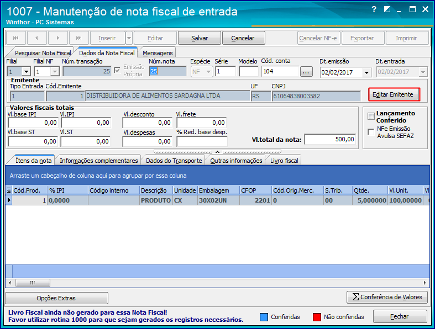435x329 pixels.
Task: Focus the Modelo input field
Action: click(x=249, y=71)
